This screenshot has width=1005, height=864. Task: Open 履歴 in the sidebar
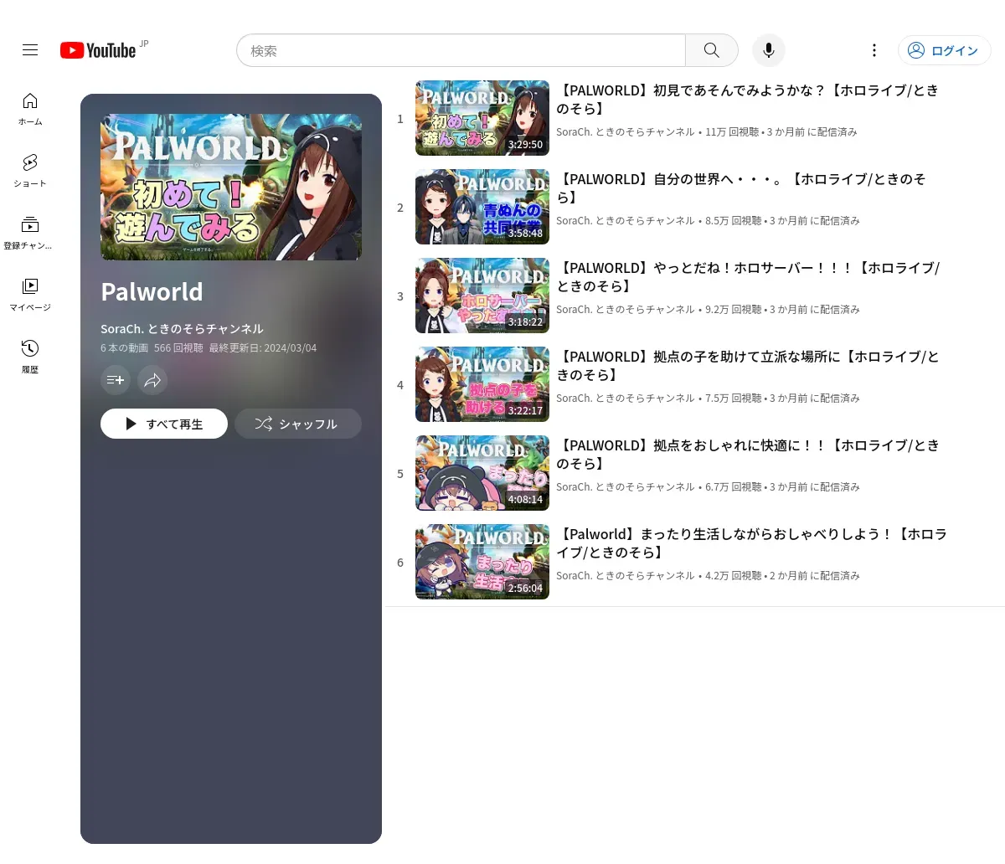[30, 357]
